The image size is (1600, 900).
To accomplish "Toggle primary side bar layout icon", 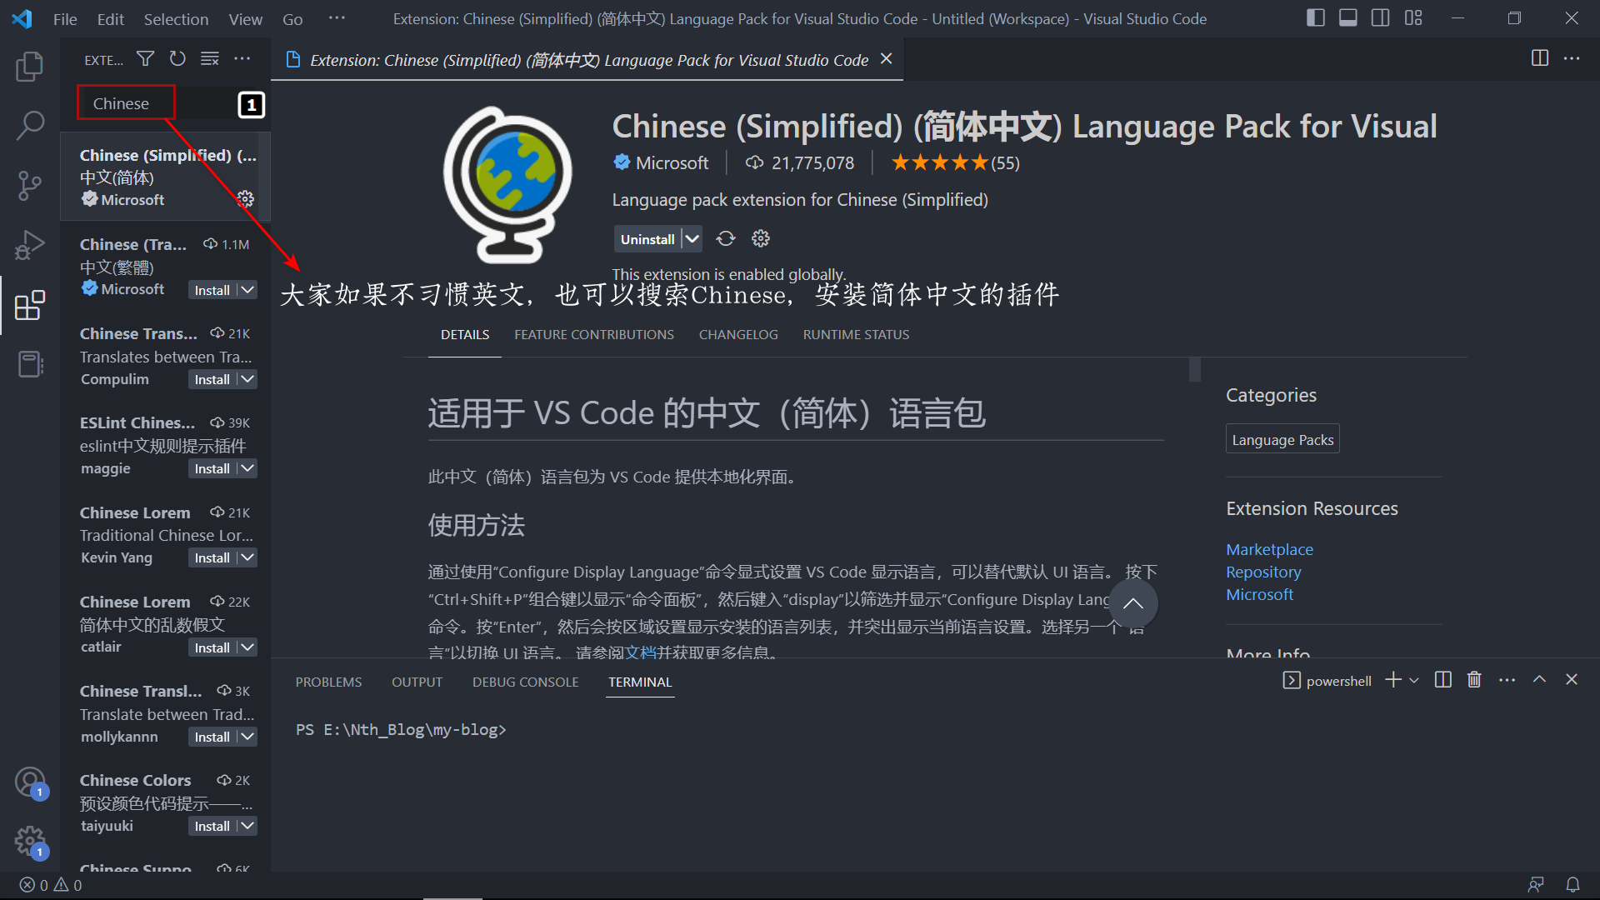I will 1316,18.
